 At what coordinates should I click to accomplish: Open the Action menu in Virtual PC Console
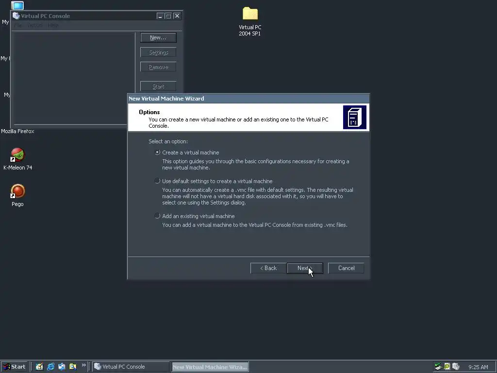pyautogui.click(x=35, y=25)
